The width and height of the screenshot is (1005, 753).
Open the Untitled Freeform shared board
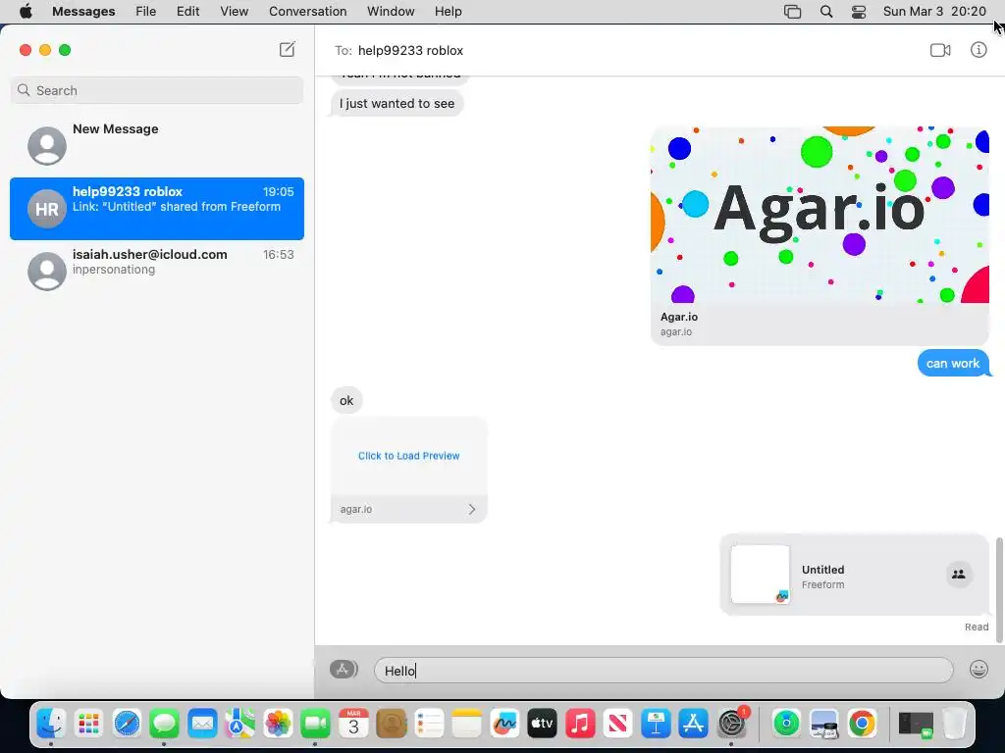click(855, 575)
